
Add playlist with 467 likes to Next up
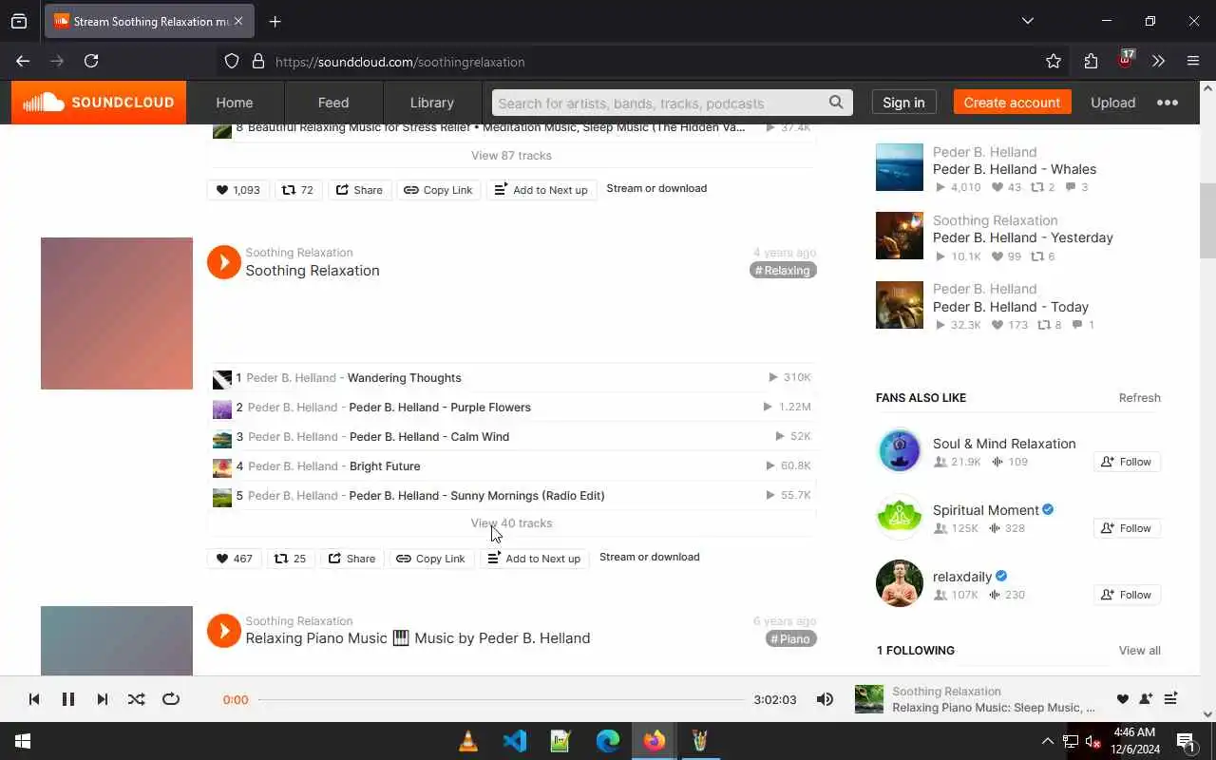coord(534,559)
